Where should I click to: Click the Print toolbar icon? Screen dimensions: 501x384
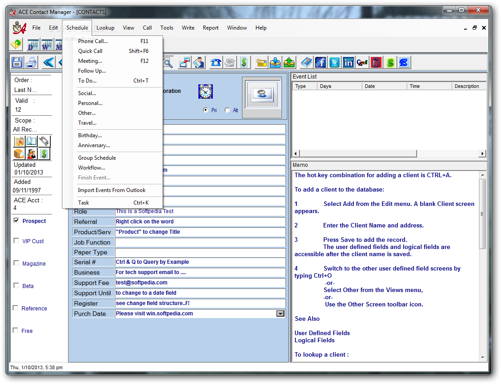pos(31,62)
